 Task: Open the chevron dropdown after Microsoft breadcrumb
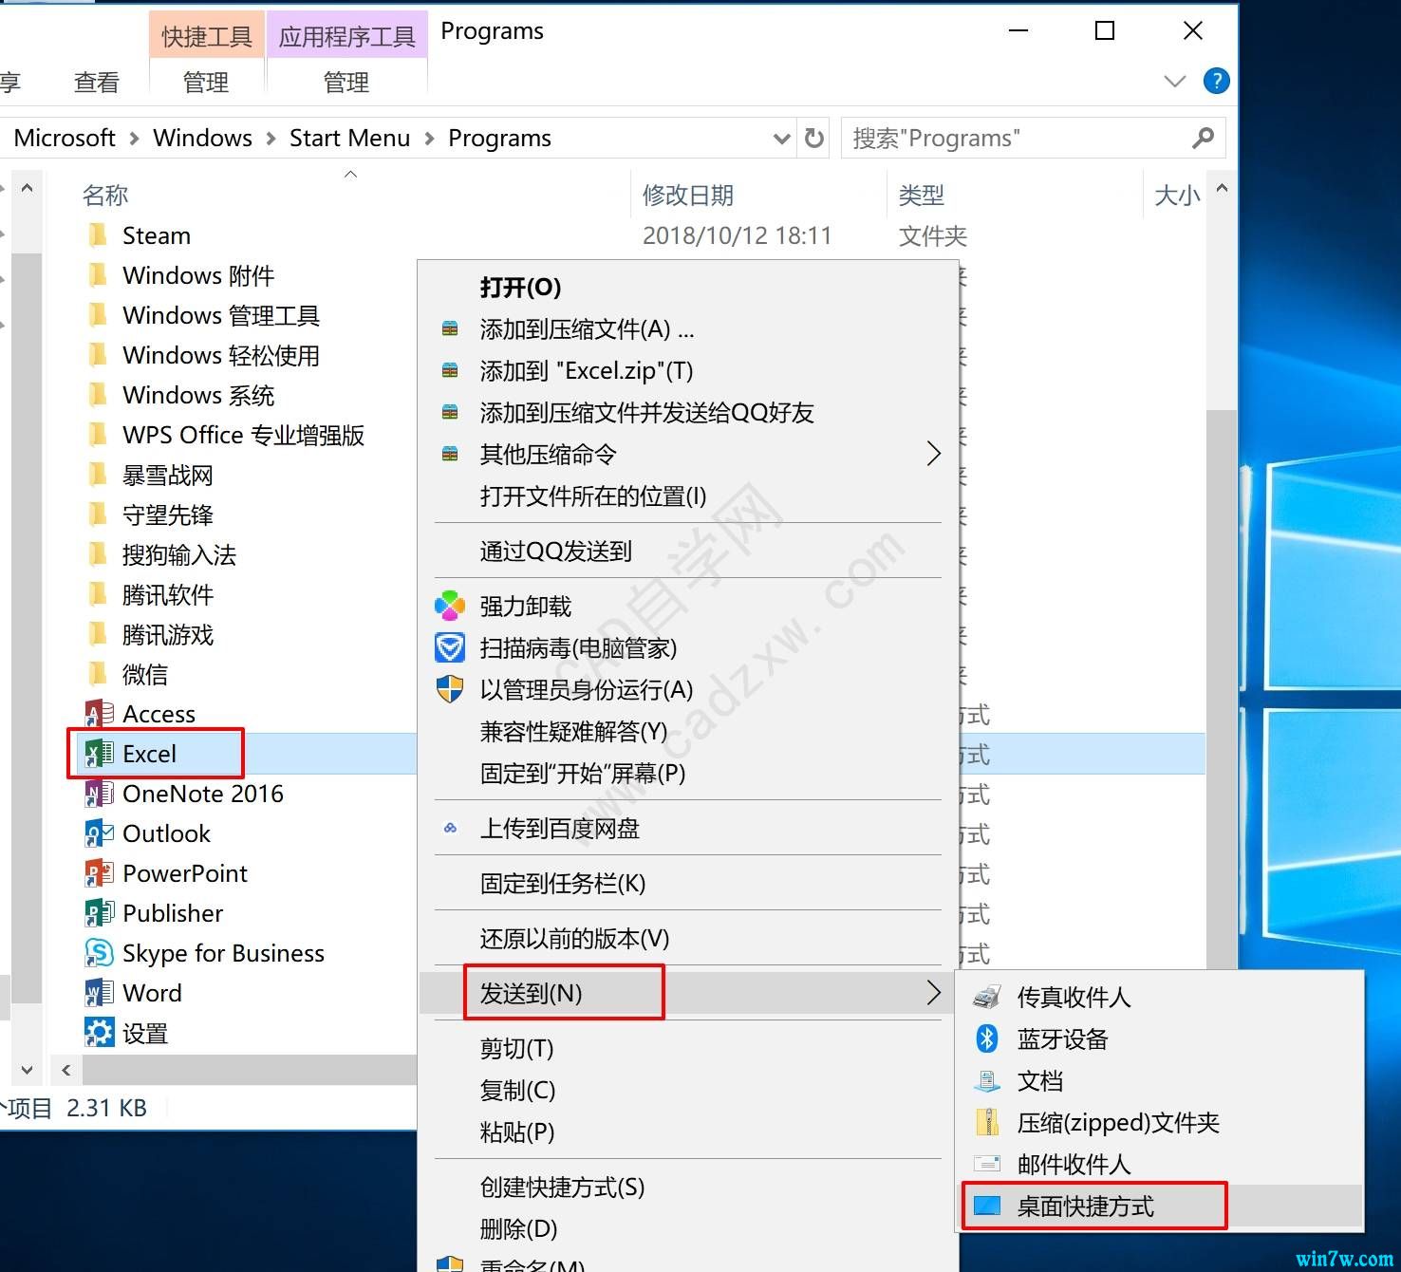[x=134, y=139]
